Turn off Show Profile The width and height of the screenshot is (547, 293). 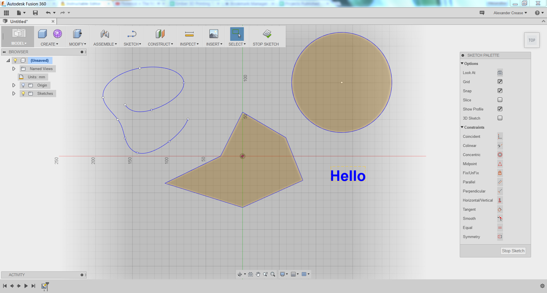(500, 109)
